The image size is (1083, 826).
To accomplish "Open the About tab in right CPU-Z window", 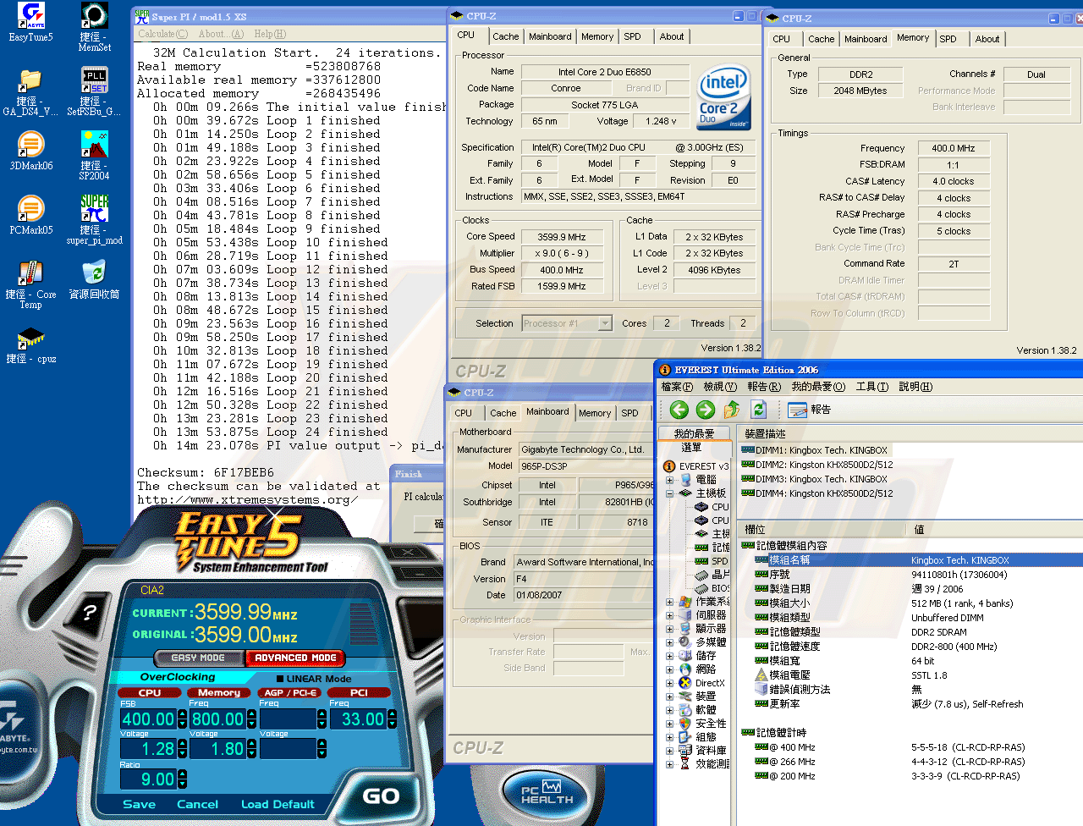I will [987, 39].
